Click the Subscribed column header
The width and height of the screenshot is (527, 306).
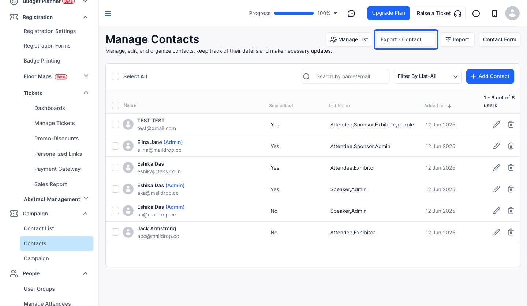[x=281, y=106]
